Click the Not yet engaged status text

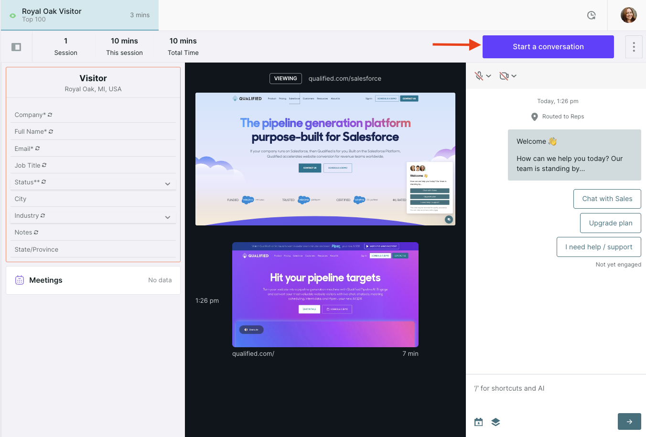pyautogui.click(x=618, y=265)
